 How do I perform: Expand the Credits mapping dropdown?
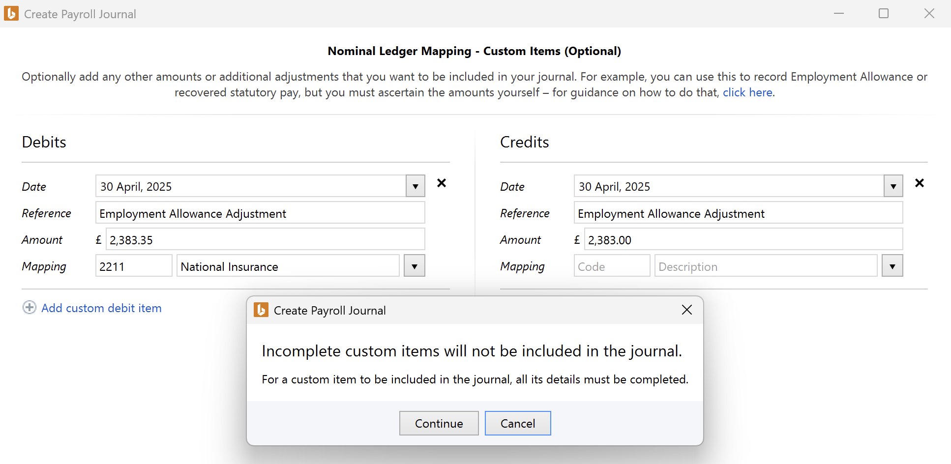892,266
